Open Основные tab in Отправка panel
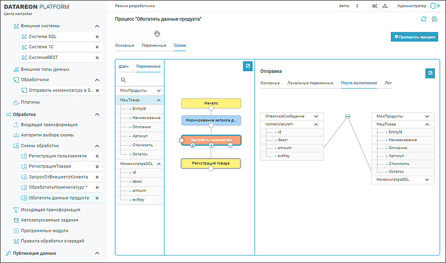 pyautogui.click(x=270, y=83)
